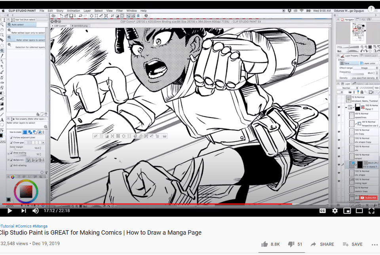Select the Pen tool in toolbox
The height and width of the screenshot is (255, 380).
(x=2, y=61)
